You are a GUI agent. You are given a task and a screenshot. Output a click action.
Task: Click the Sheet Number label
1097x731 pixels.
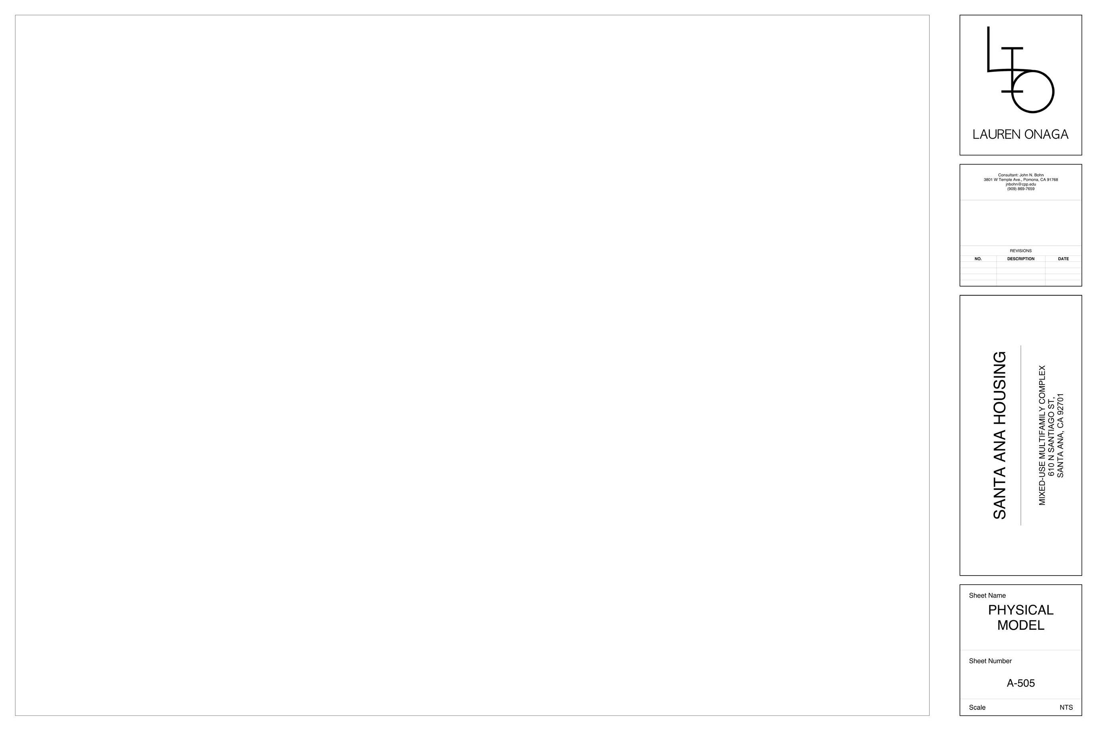990,660
